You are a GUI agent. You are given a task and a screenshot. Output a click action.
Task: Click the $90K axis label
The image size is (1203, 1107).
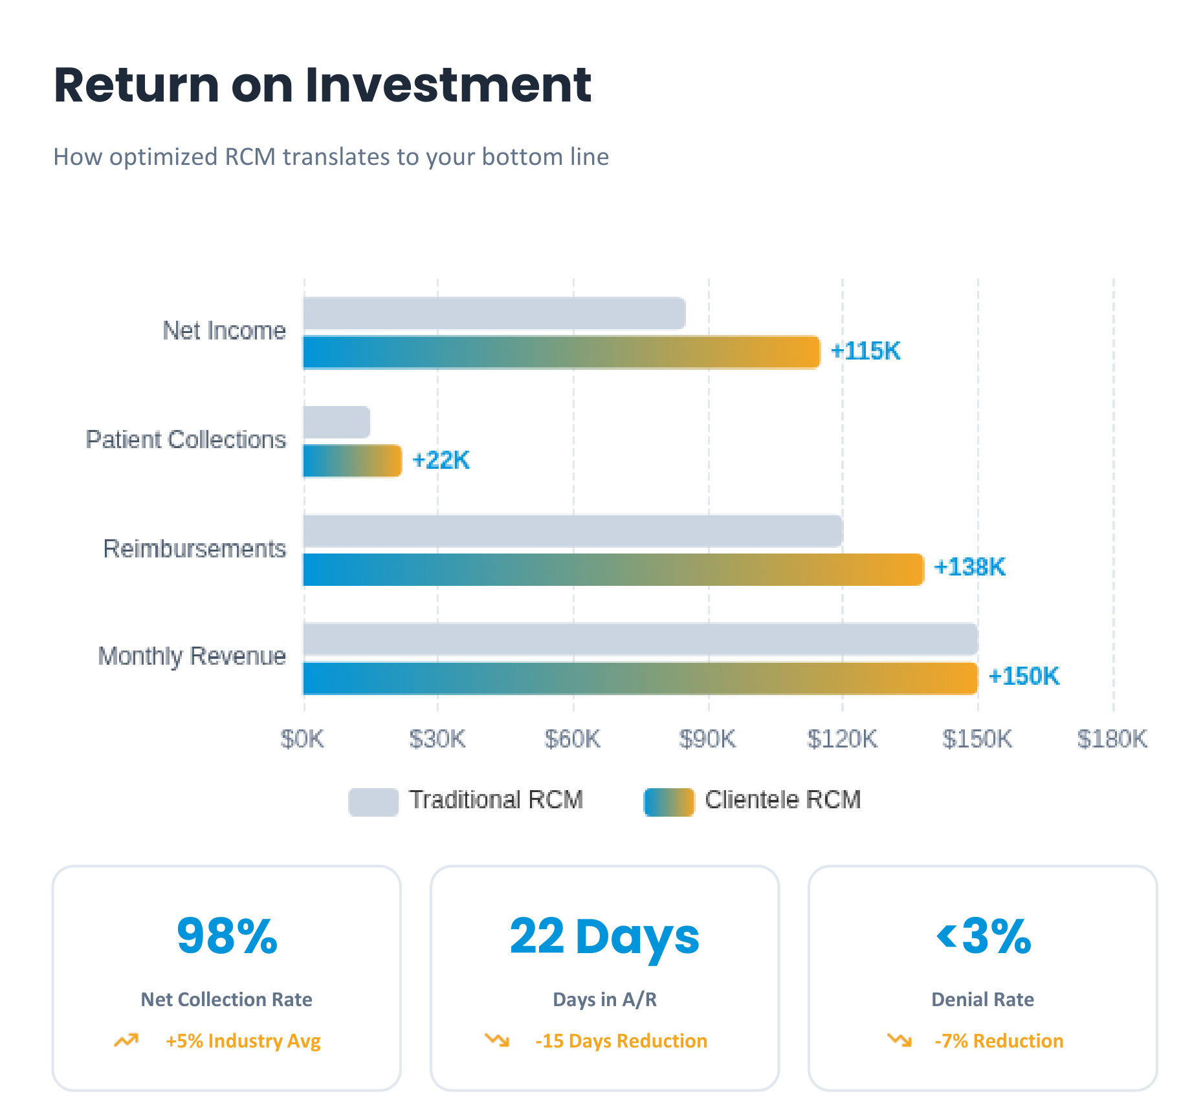coord(707,738)
